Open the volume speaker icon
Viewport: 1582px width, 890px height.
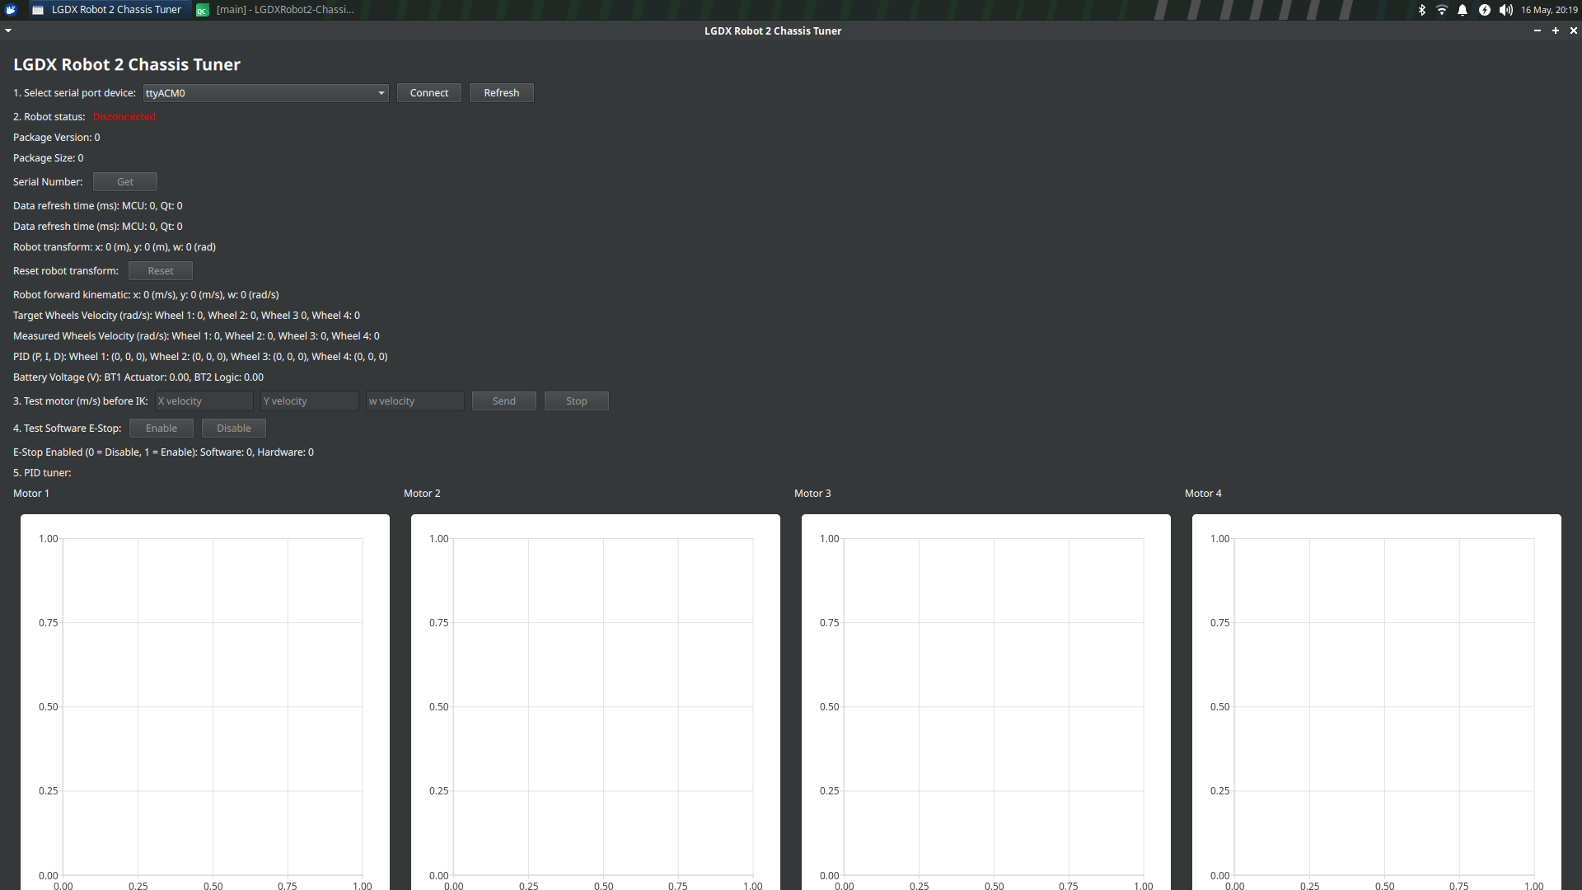1506,10
